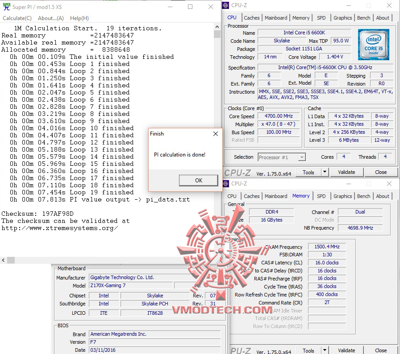The image size is (400, 354).
Task: Click the Multiplier x 47.0 (8 - 47) field
Action: [279, 124]
